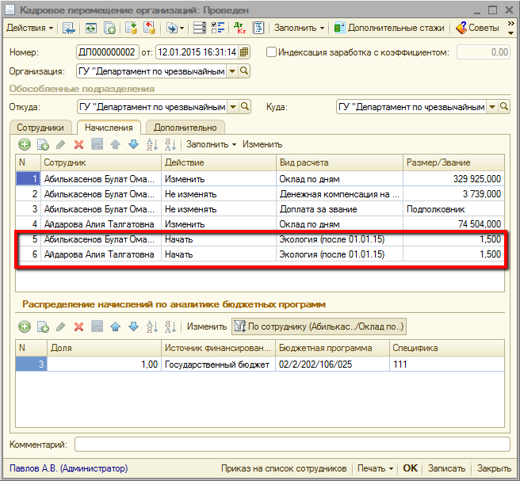
Task: Toggle По сотруднику filter button
Action: 319,326
